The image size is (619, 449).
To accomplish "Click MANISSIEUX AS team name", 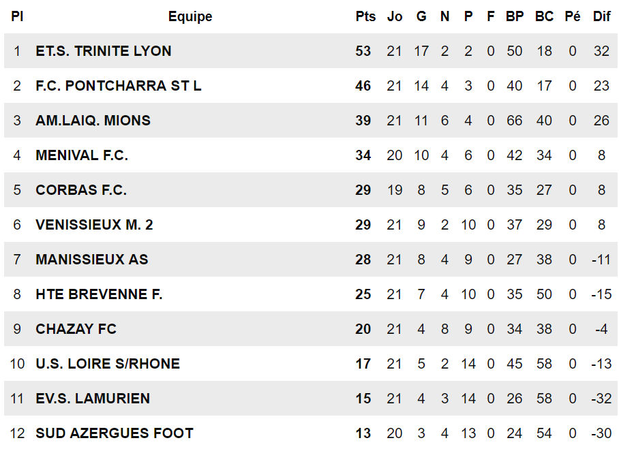I will point(92,260).
